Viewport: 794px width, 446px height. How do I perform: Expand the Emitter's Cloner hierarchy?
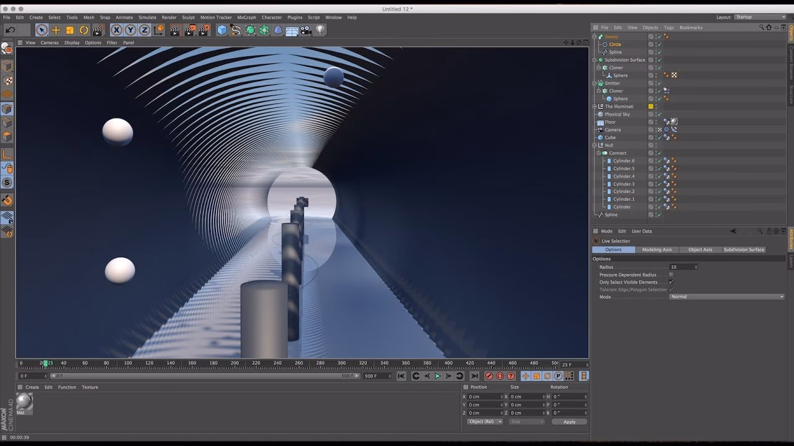coord(599,90)
